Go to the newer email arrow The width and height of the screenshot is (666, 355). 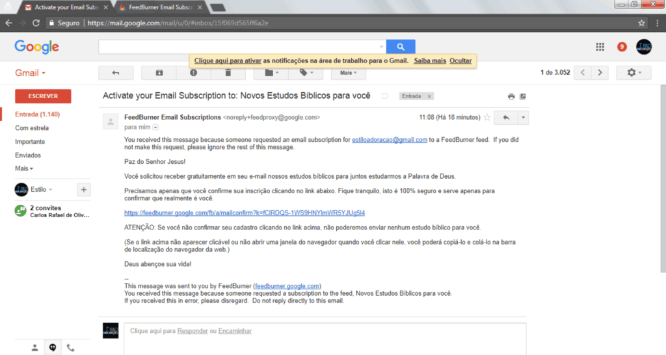pyautogui.click(x=582, y=73)
